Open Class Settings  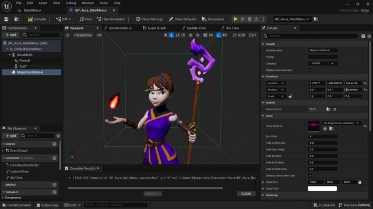click(x=149, y=19)
